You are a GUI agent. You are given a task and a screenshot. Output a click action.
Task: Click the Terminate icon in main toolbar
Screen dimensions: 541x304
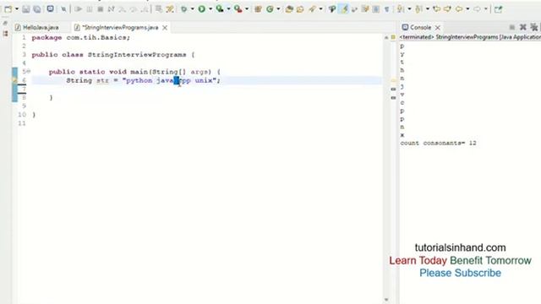tap(100, 9)
